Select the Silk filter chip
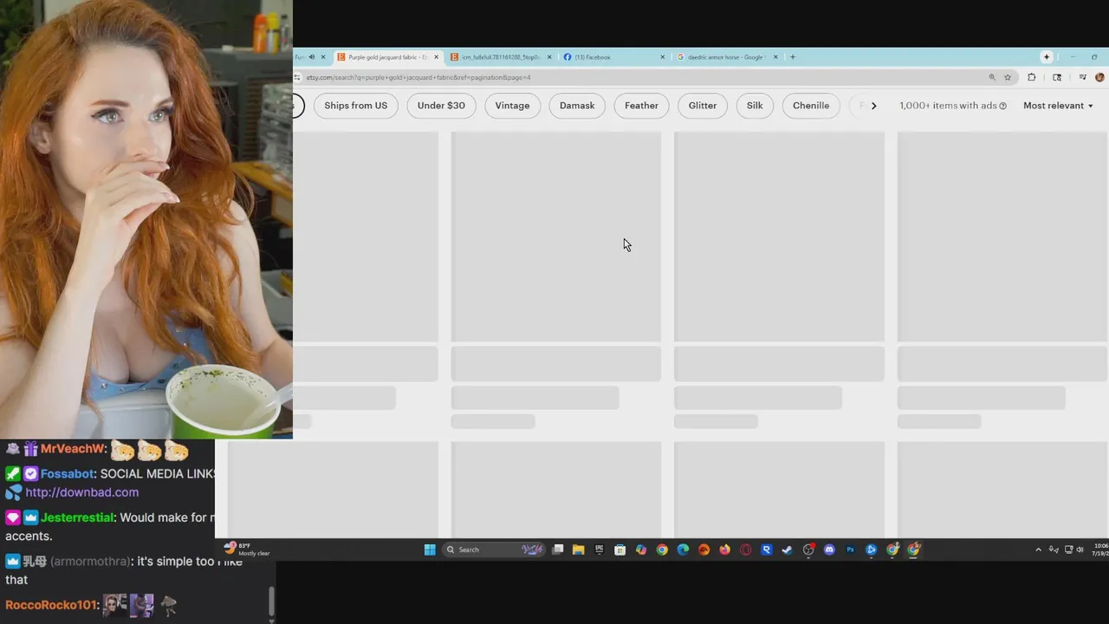 point(755,106)
